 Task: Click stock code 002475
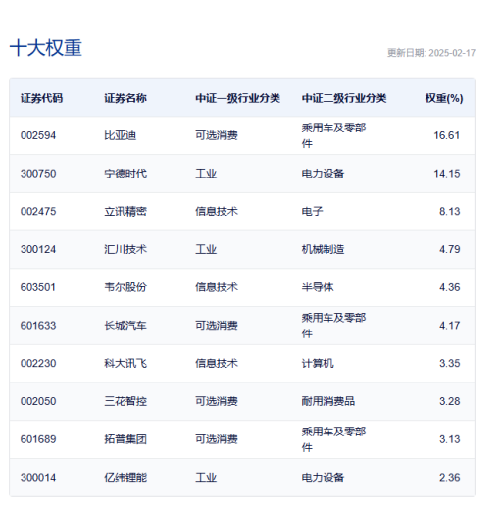click(38, 212)
